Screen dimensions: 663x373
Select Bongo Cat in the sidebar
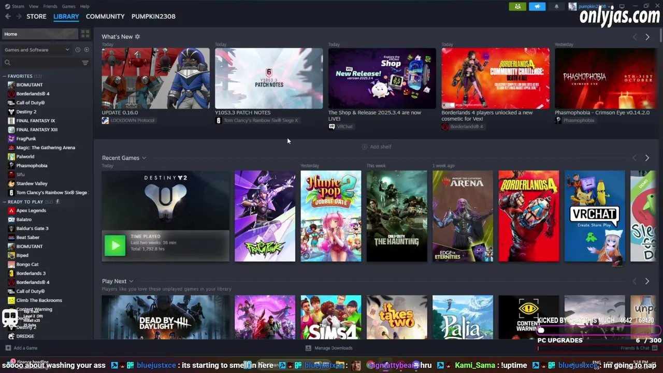(x=27, y=265)
